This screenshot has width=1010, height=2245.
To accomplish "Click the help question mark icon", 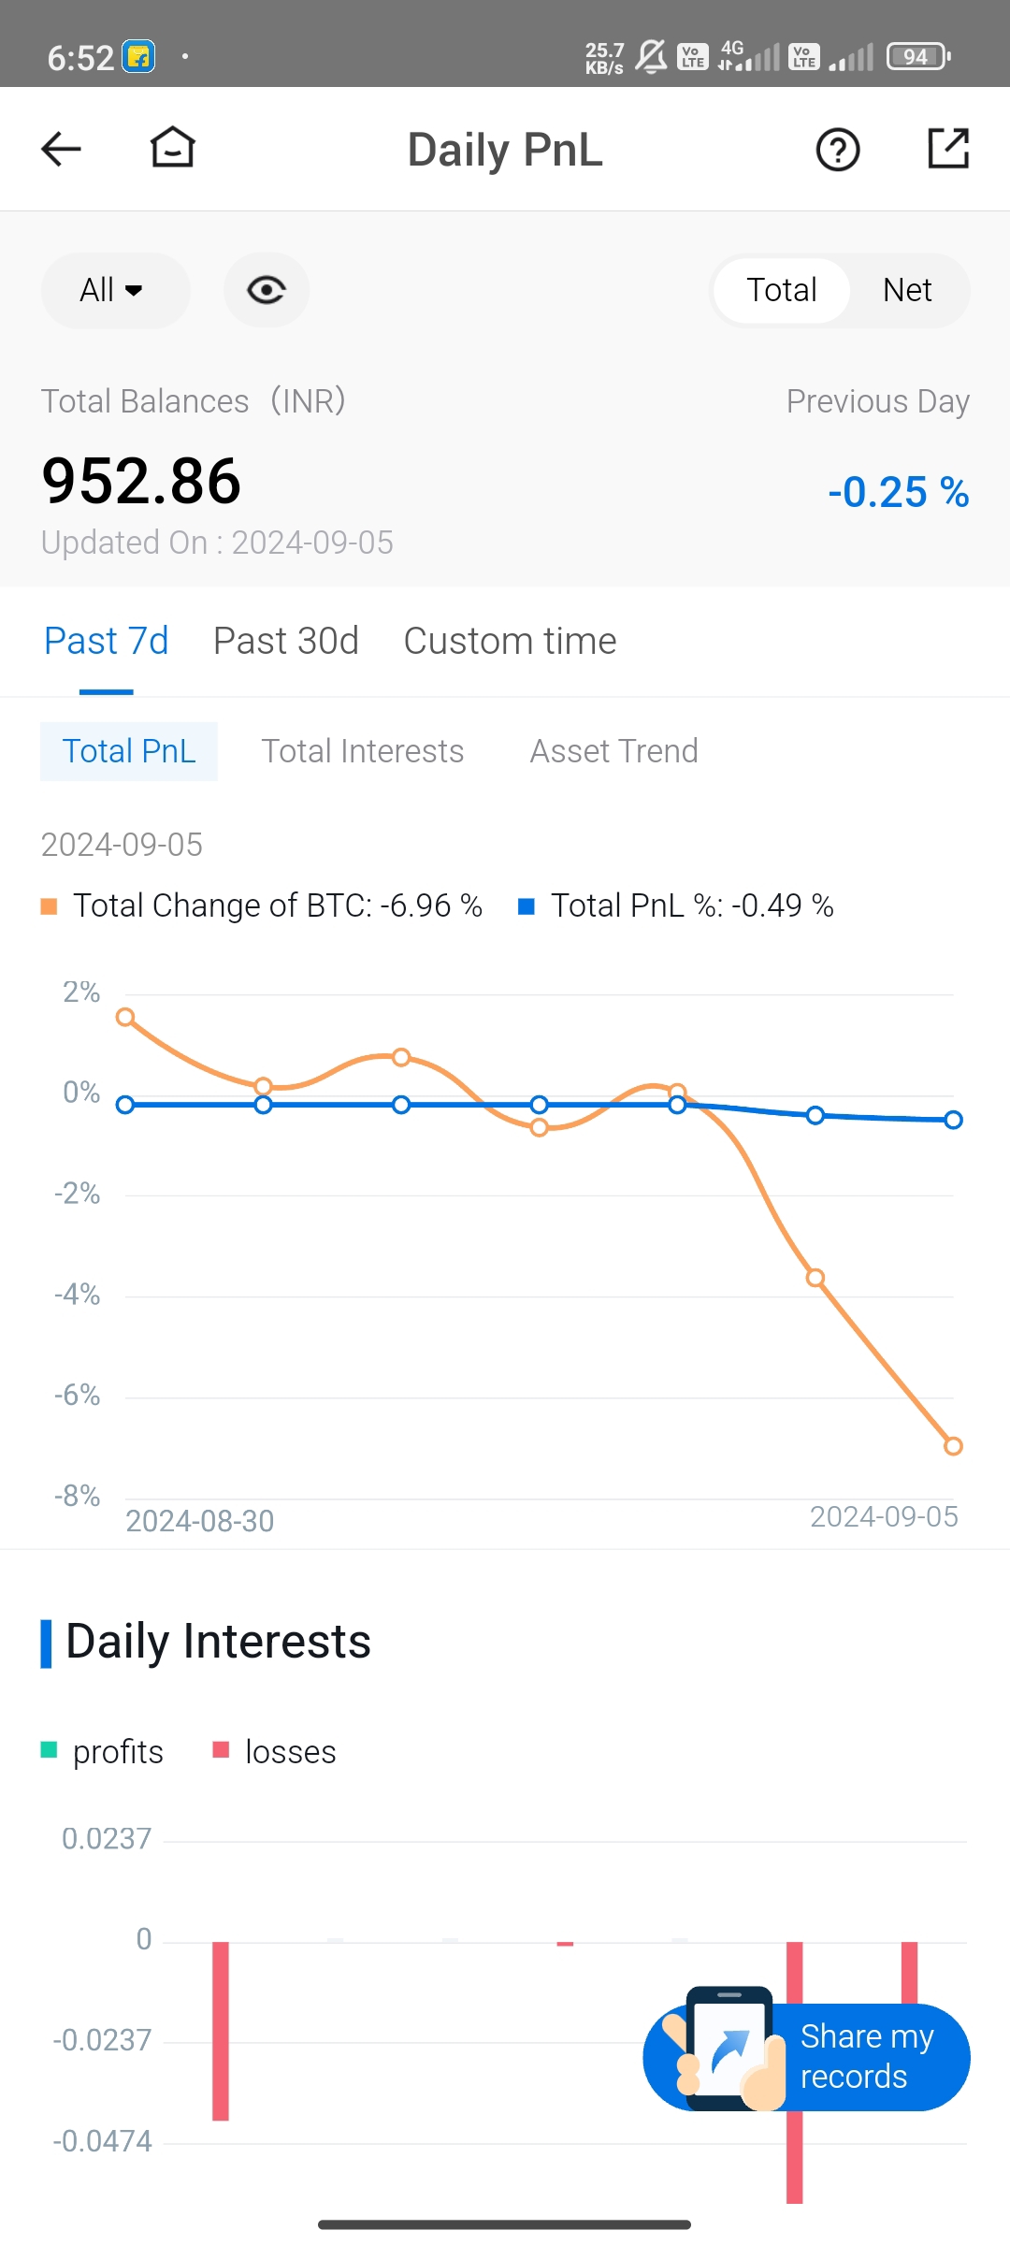I will pos(837,149).
